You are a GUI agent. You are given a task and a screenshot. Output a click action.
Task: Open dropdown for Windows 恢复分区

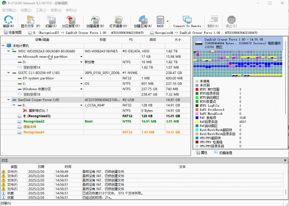coord(81,89)
